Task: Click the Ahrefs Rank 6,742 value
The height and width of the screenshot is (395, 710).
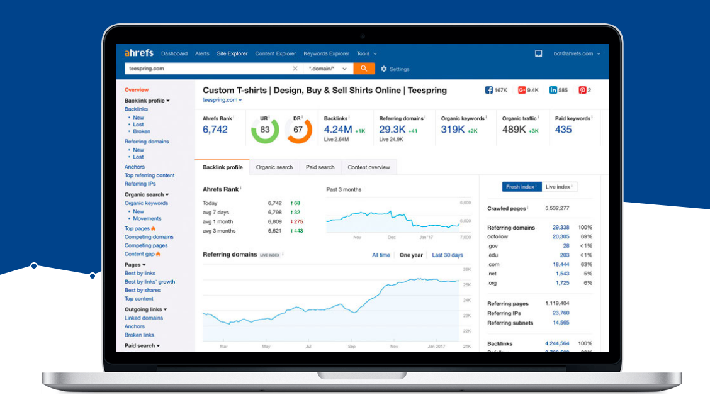Action: [x=215, y=130]
